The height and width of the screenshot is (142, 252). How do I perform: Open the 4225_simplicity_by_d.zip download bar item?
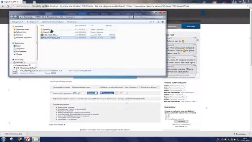tap(14, 134)
